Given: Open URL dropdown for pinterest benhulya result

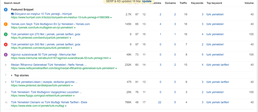Looking at the screenshot, I should pos(71,38).
